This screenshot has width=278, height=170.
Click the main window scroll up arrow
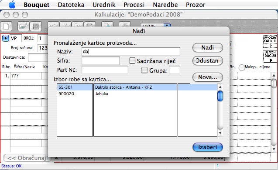click(x=274, y=76)
